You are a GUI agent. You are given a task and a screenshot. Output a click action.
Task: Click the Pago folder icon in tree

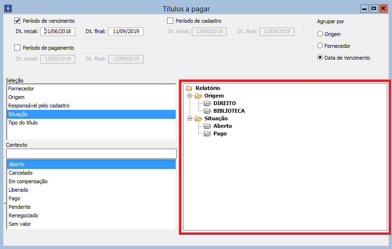(x=207, y=133)
